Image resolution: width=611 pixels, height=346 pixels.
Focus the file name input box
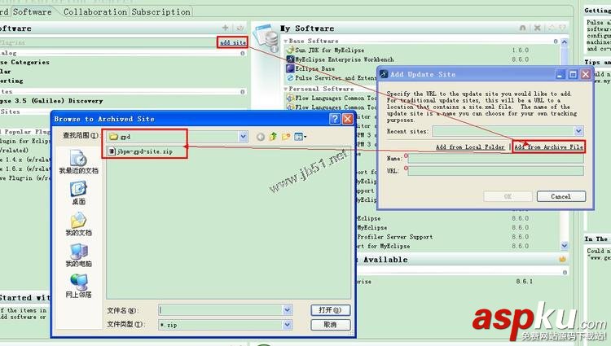[x=222, y=310]
